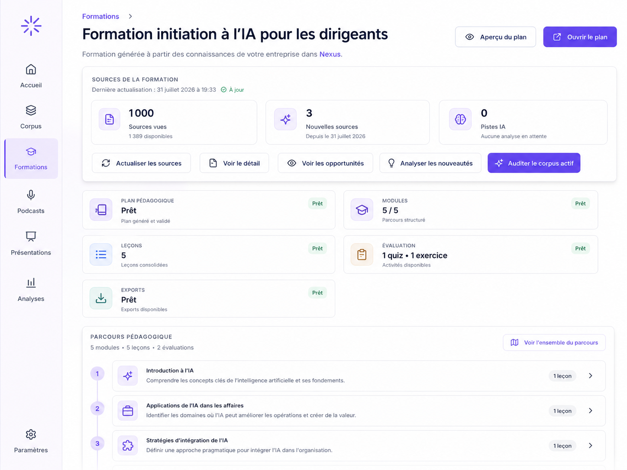Click the Exports download icon
The width and height of the screenshot is (627, 470).
pos(101,298)
